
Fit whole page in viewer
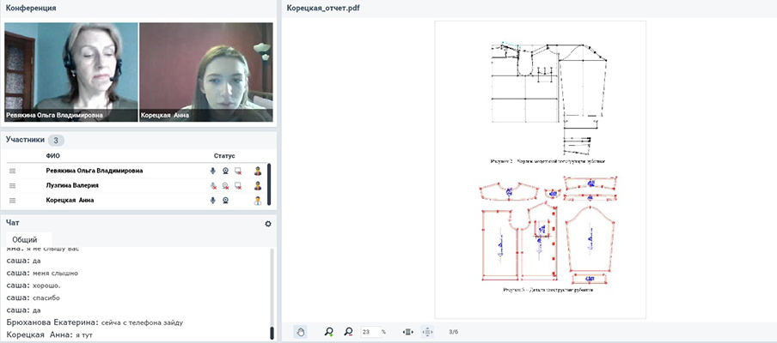tap(427, 332)
